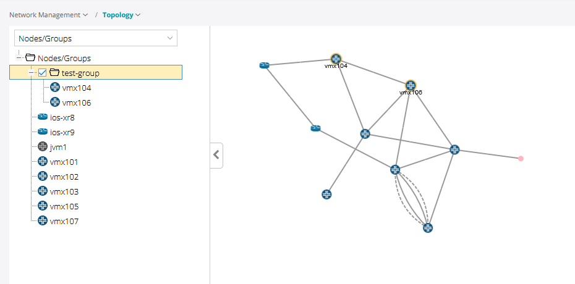
Task: Click the vmx104 node in topology map
Action: [336, 58]
